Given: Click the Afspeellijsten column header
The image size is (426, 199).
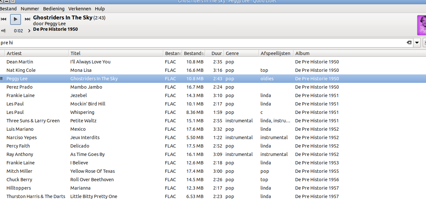Looking at the screenshot, I should point(275,53).
